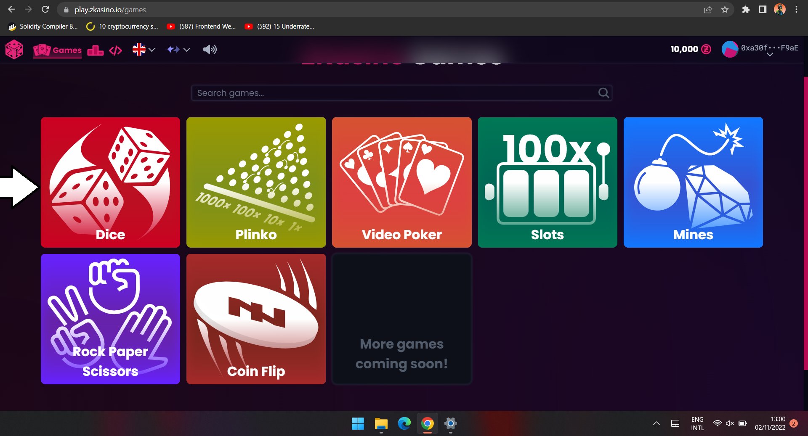Viewport: 808px width, 436px height.
Task: Expand the network switch arrows dropdown
Action: (x=178, y=50)
